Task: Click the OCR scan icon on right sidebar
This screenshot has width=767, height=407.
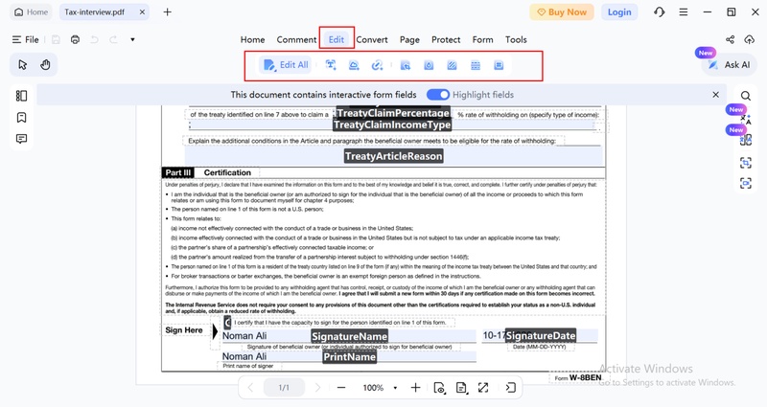Action: 746,163
